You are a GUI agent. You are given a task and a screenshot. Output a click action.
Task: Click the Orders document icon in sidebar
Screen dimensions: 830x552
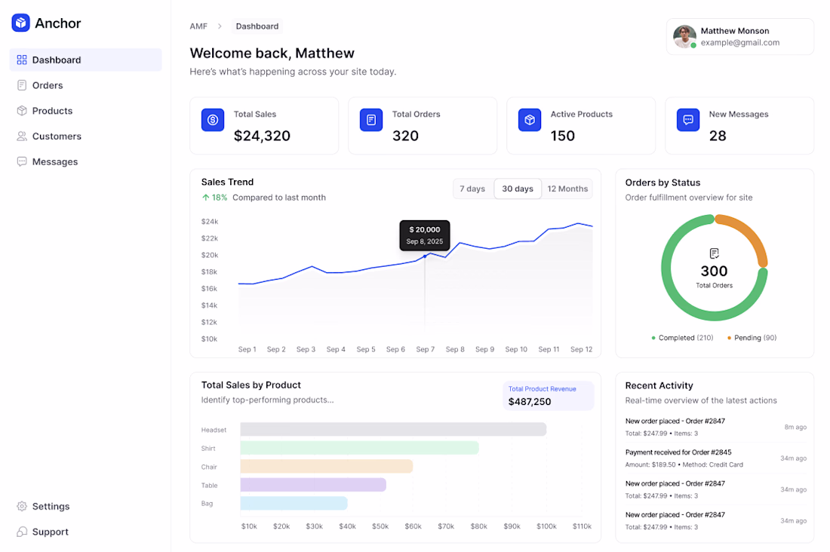(22, 85)
